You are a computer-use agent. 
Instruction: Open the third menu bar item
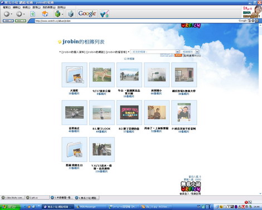26,7
